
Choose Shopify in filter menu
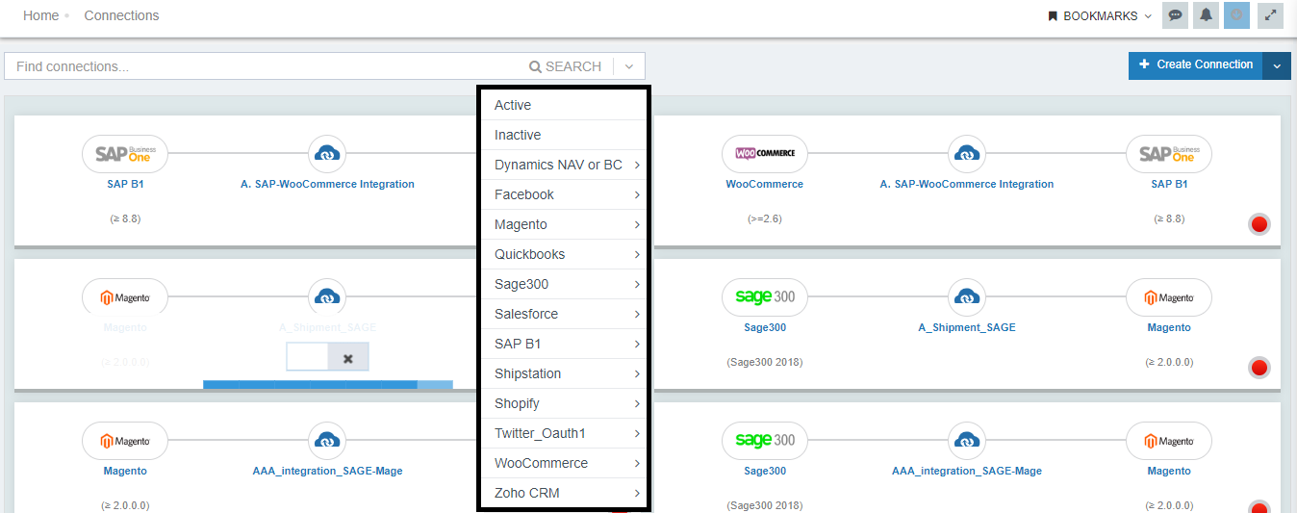(564, 403)
